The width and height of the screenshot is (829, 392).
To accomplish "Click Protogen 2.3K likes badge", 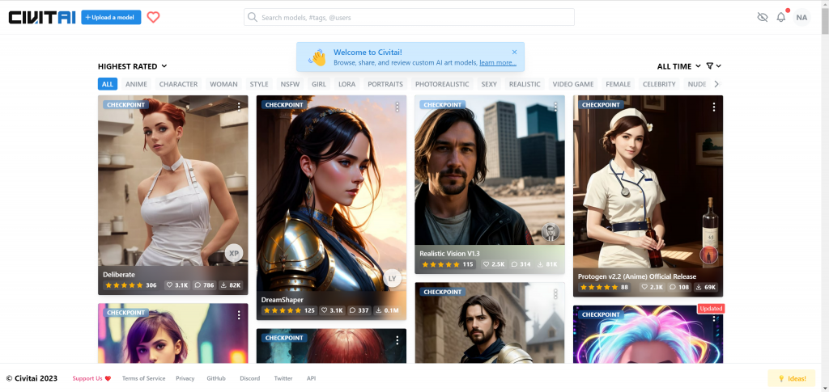I will 652,287.
